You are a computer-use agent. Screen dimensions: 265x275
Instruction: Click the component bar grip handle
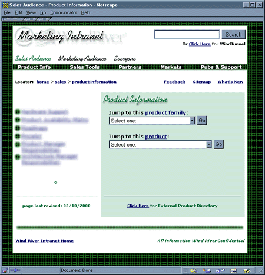[x=184, y=270]
